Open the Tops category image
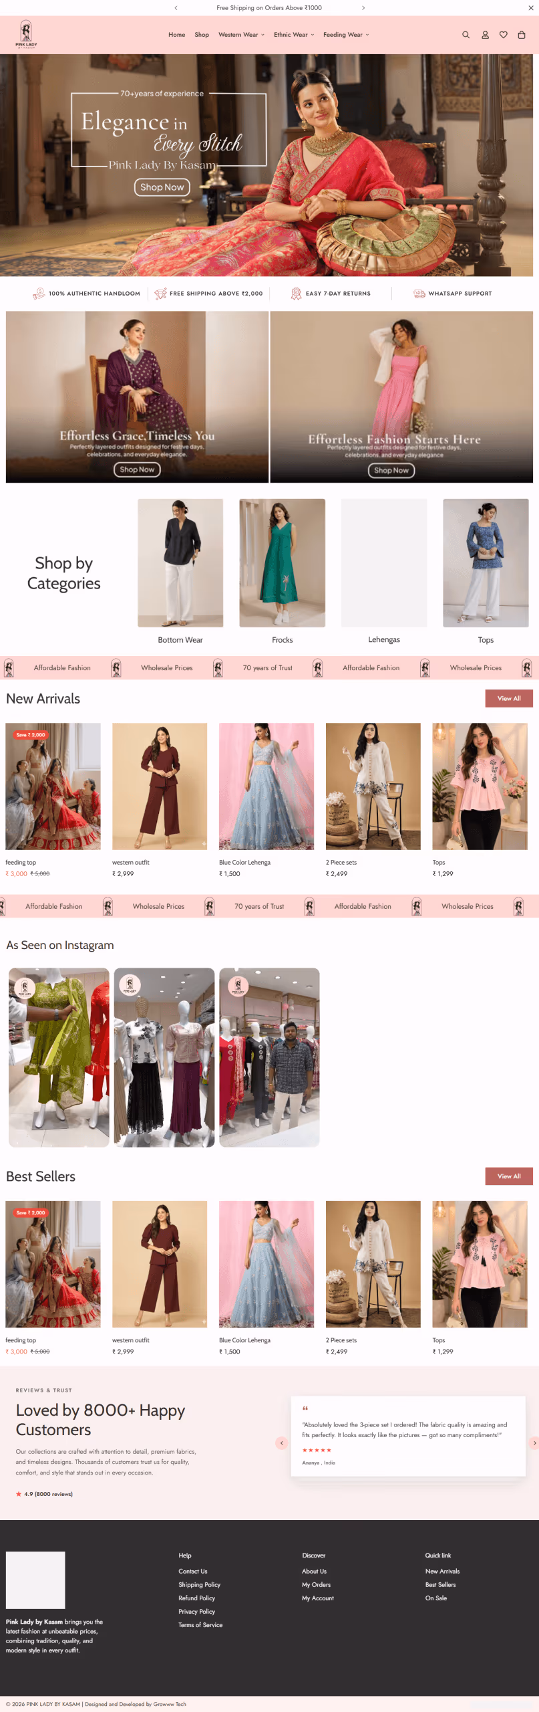Screen dimensions: 539x1712 coord(486,562)
